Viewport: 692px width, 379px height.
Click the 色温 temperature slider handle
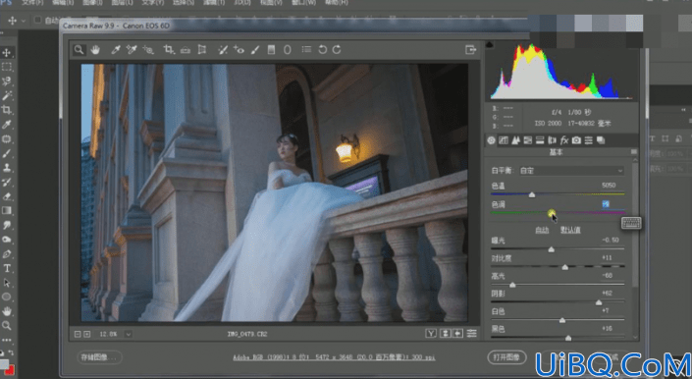pos(532,194)
